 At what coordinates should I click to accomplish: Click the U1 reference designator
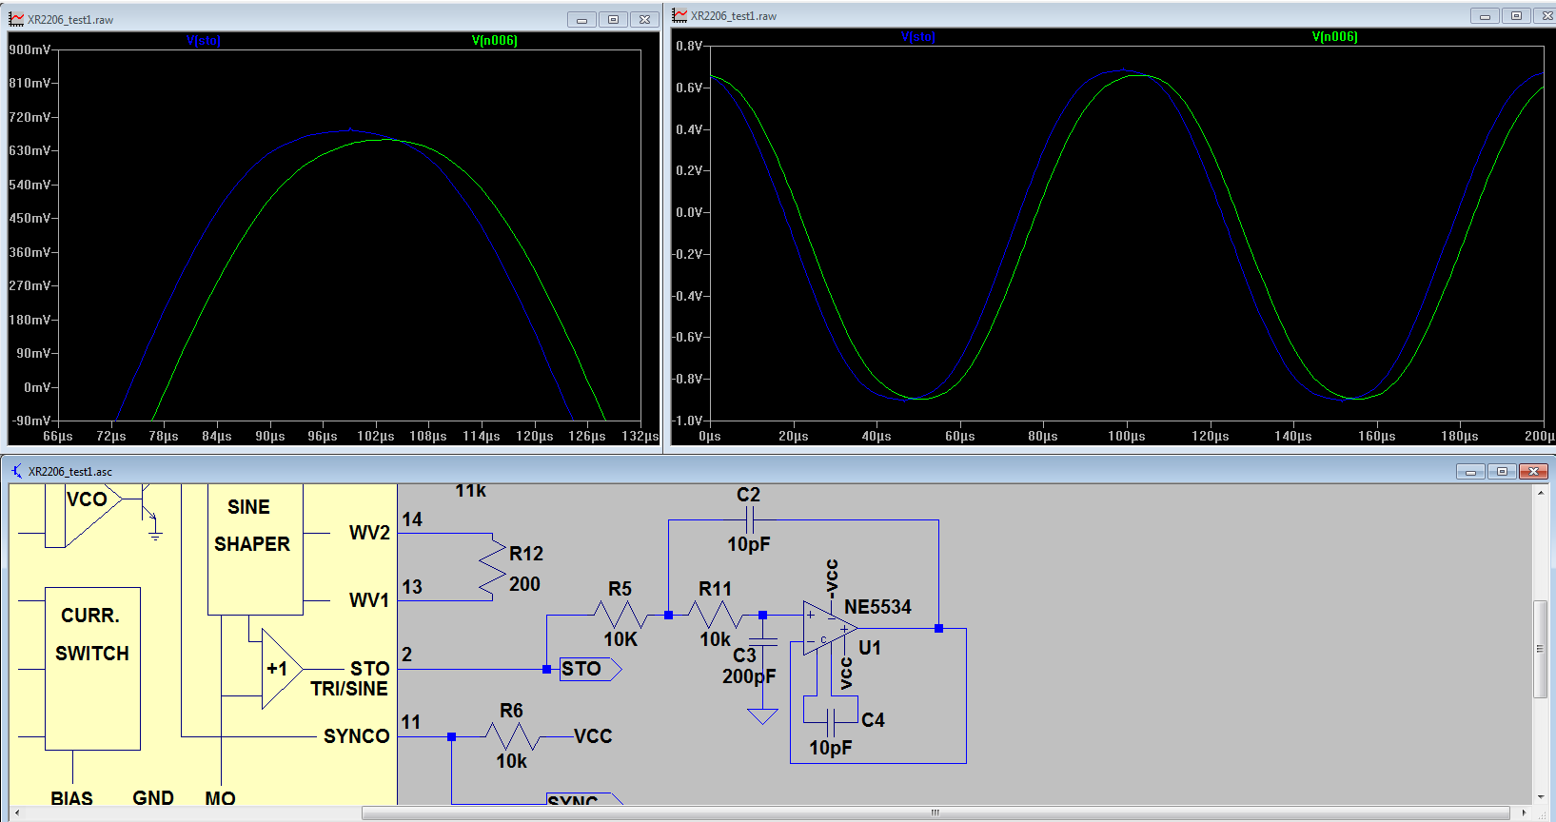pos(870,648)
